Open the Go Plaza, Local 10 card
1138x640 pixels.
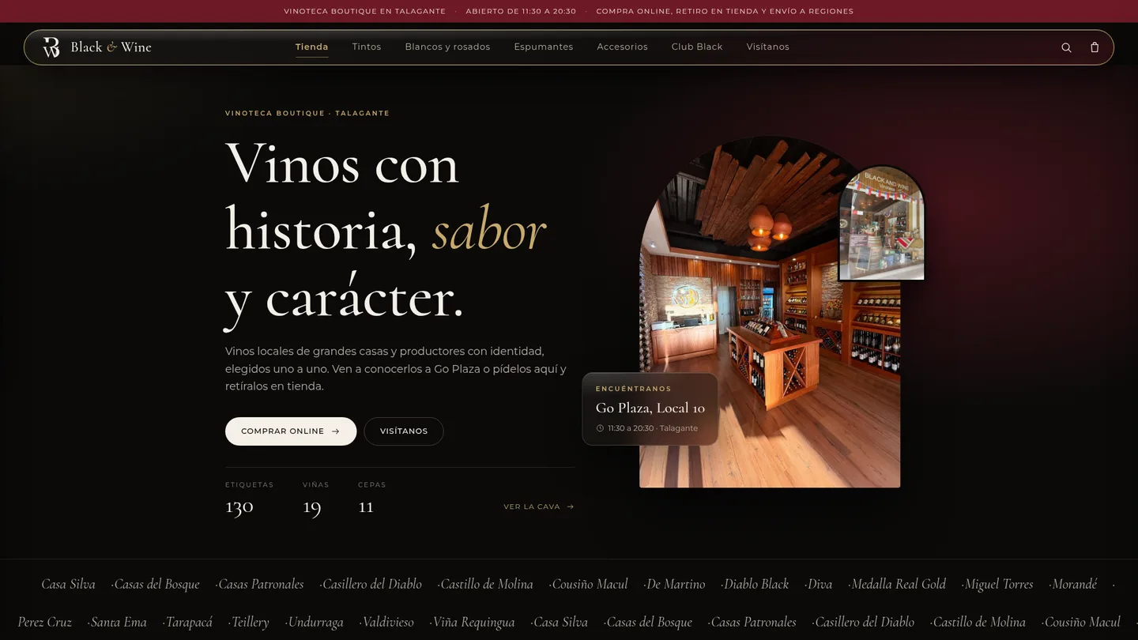[x=650, y=409]
